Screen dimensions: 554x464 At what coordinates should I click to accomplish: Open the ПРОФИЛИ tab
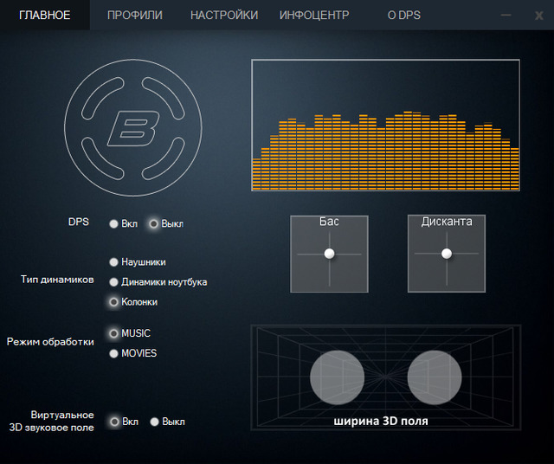pos(135,15)
